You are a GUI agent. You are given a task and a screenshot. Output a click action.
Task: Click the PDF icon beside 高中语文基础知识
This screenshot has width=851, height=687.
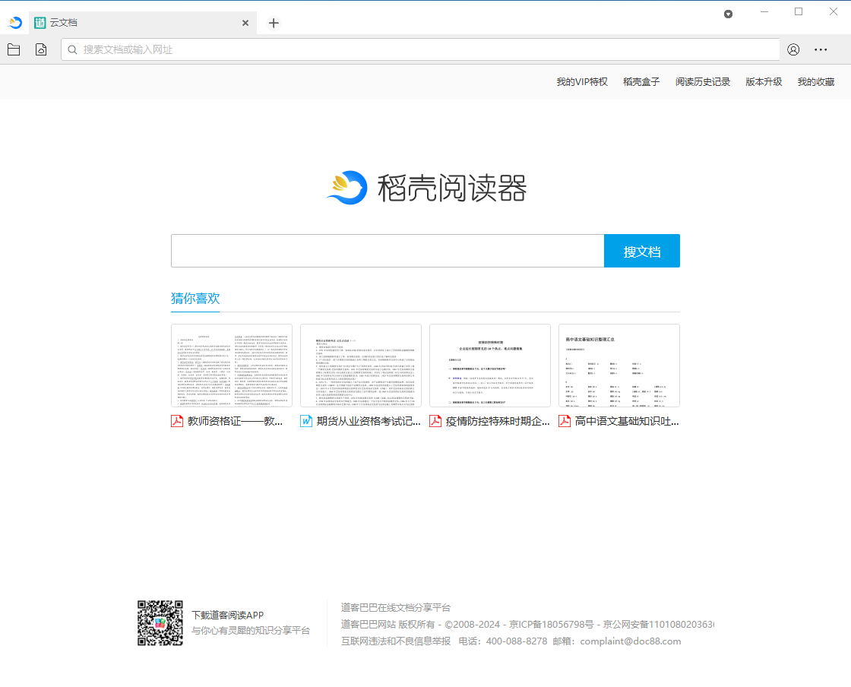[565, 421]
